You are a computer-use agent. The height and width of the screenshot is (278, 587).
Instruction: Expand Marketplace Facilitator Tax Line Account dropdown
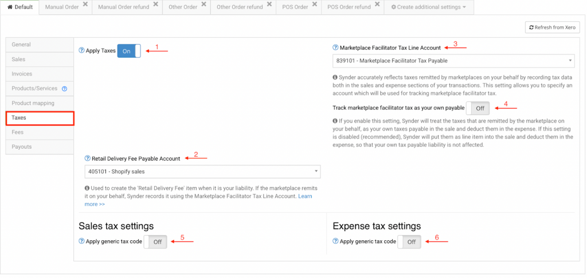pyautogui.click(x=453, y=61)
